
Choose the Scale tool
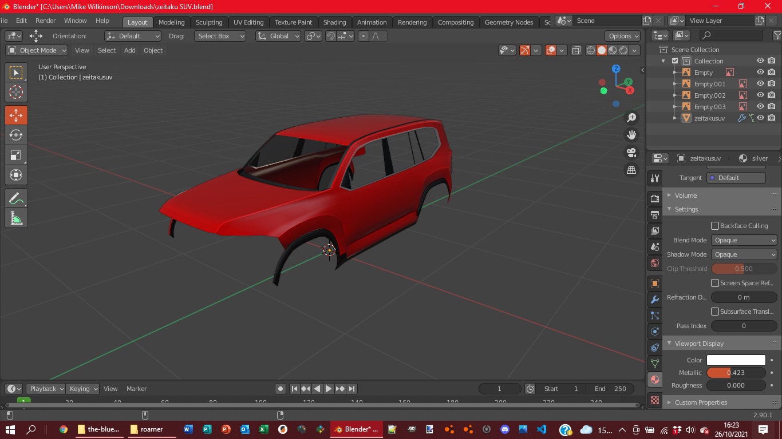coord(16,155)
